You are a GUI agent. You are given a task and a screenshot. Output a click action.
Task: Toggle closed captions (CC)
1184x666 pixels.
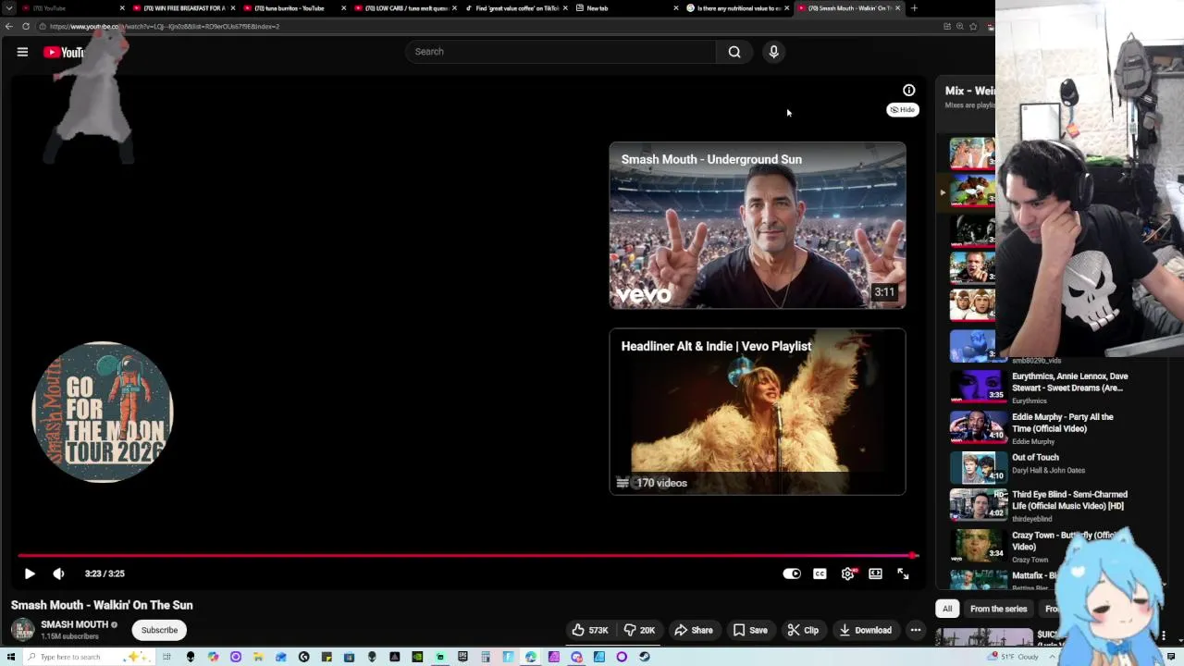(820, 573)
